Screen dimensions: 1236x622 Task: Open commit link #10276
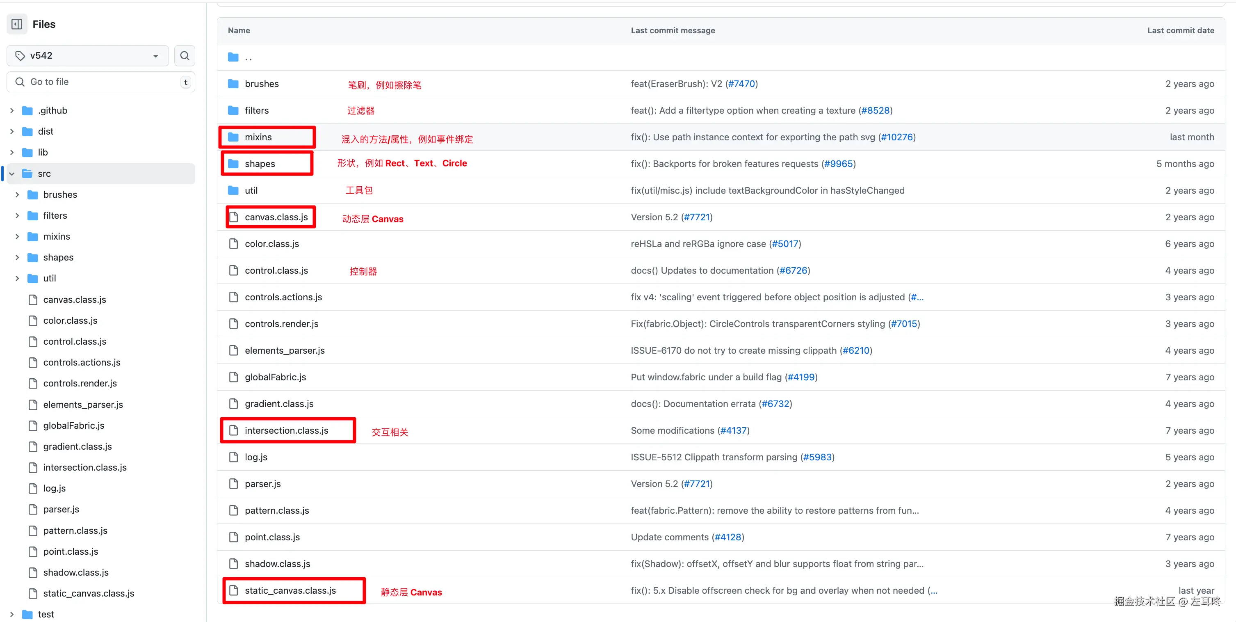pyautogui.click(x=897, y=137)
